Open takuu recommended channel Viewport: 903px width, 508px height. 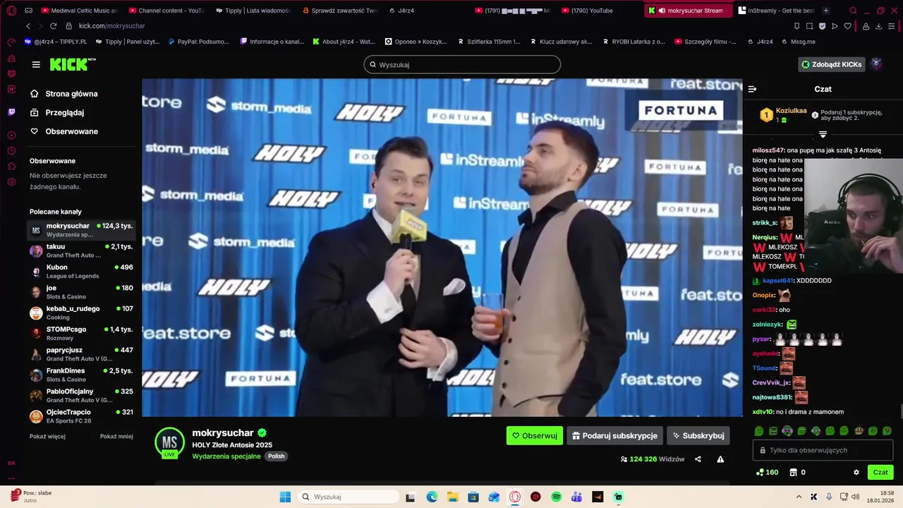click(81, 250)
